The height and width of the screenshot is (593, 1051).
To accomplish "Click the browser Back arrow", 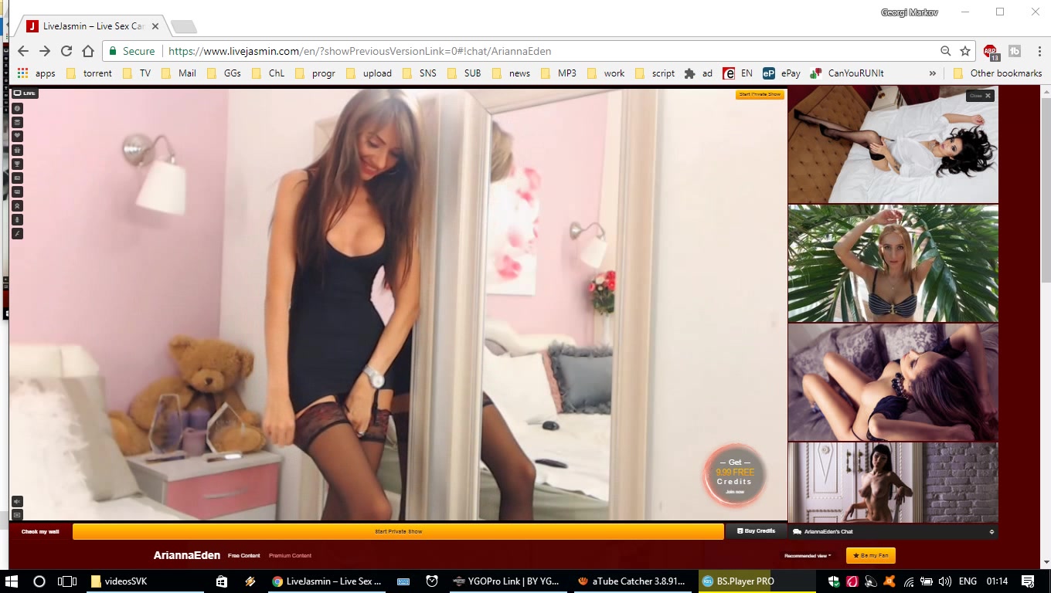I will [23, 51].
